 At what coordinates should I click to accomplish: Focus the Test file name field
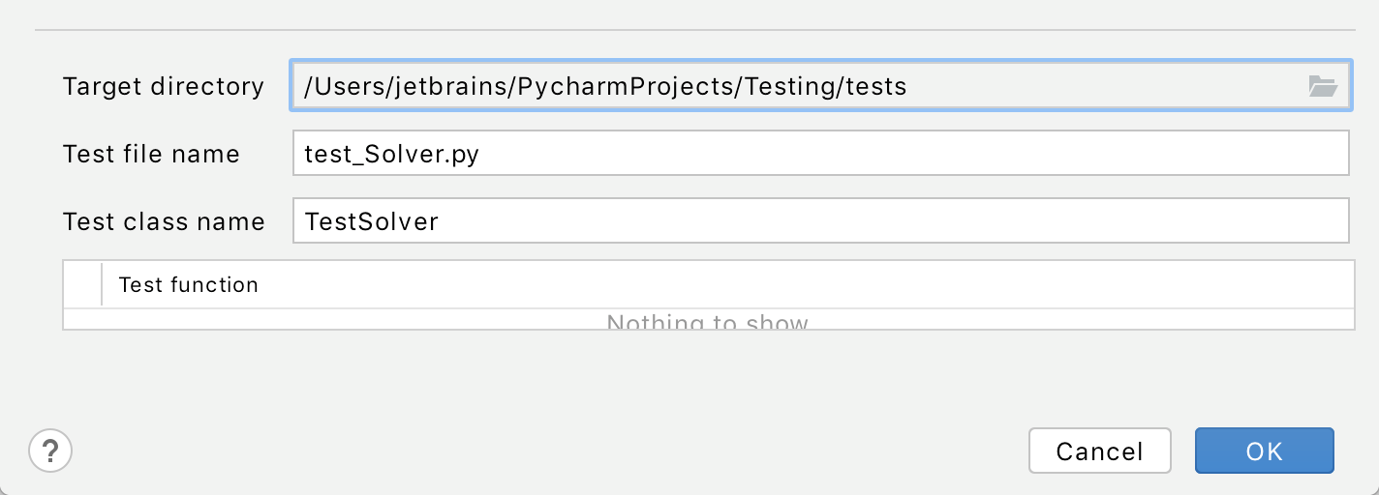[x=821, y=154]
